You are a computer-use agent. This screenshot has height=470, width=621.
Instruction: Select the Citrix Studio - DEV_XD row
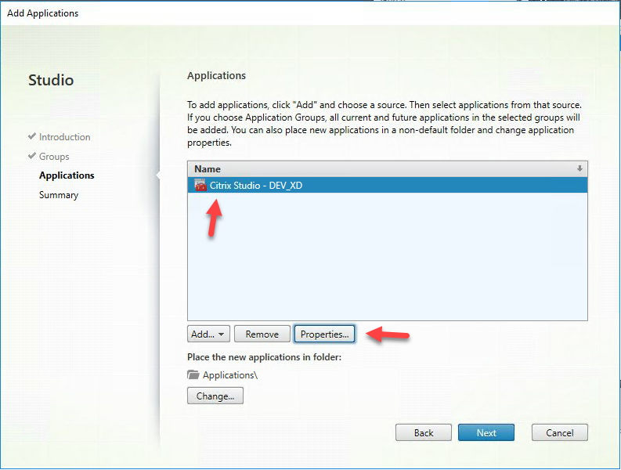tap(388, 185)
